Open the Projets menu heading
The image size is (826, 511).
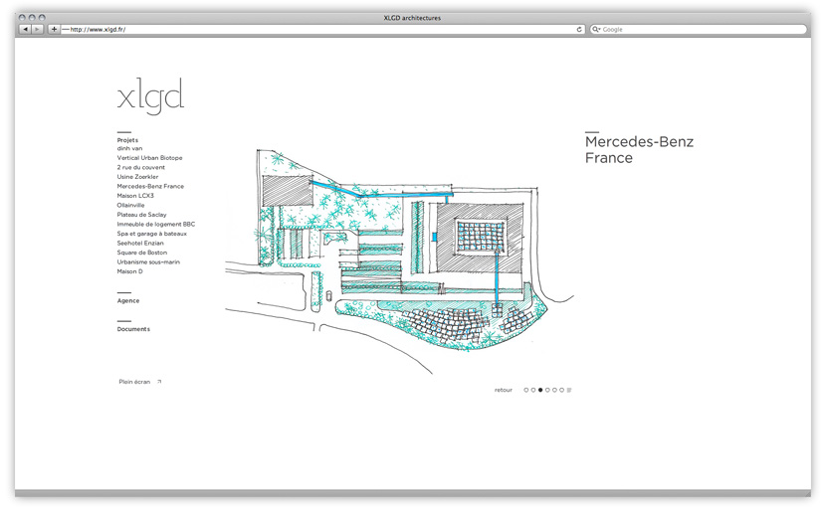click(127, 140)
